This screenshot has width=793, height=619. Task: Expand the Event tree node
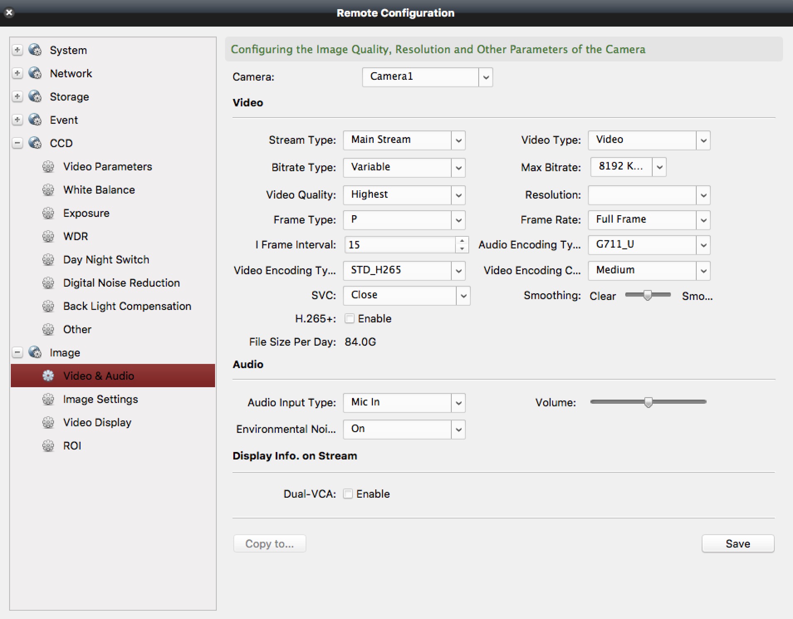17,120
